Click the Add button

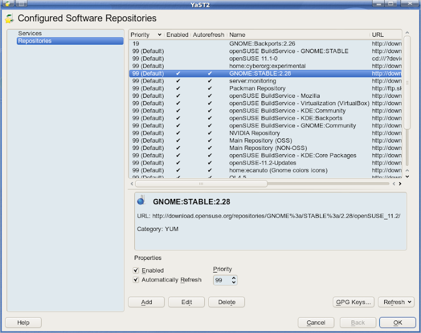pos(146,302)
